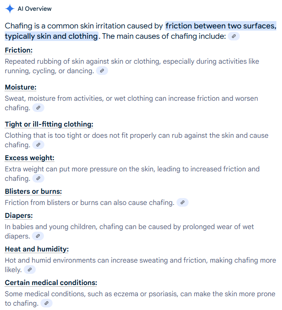Open source link after blisters or burns text
This screenshot has height=310, width=282.
[182, 202]
